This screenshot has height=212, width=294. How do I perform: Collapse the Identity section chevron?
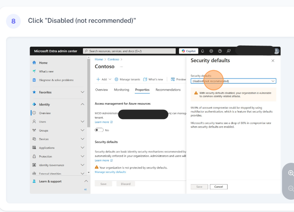point(82,104)
